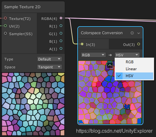Choose RGB in the dropdown list
This screenshot has height=137, width=156.
[134, 62]
